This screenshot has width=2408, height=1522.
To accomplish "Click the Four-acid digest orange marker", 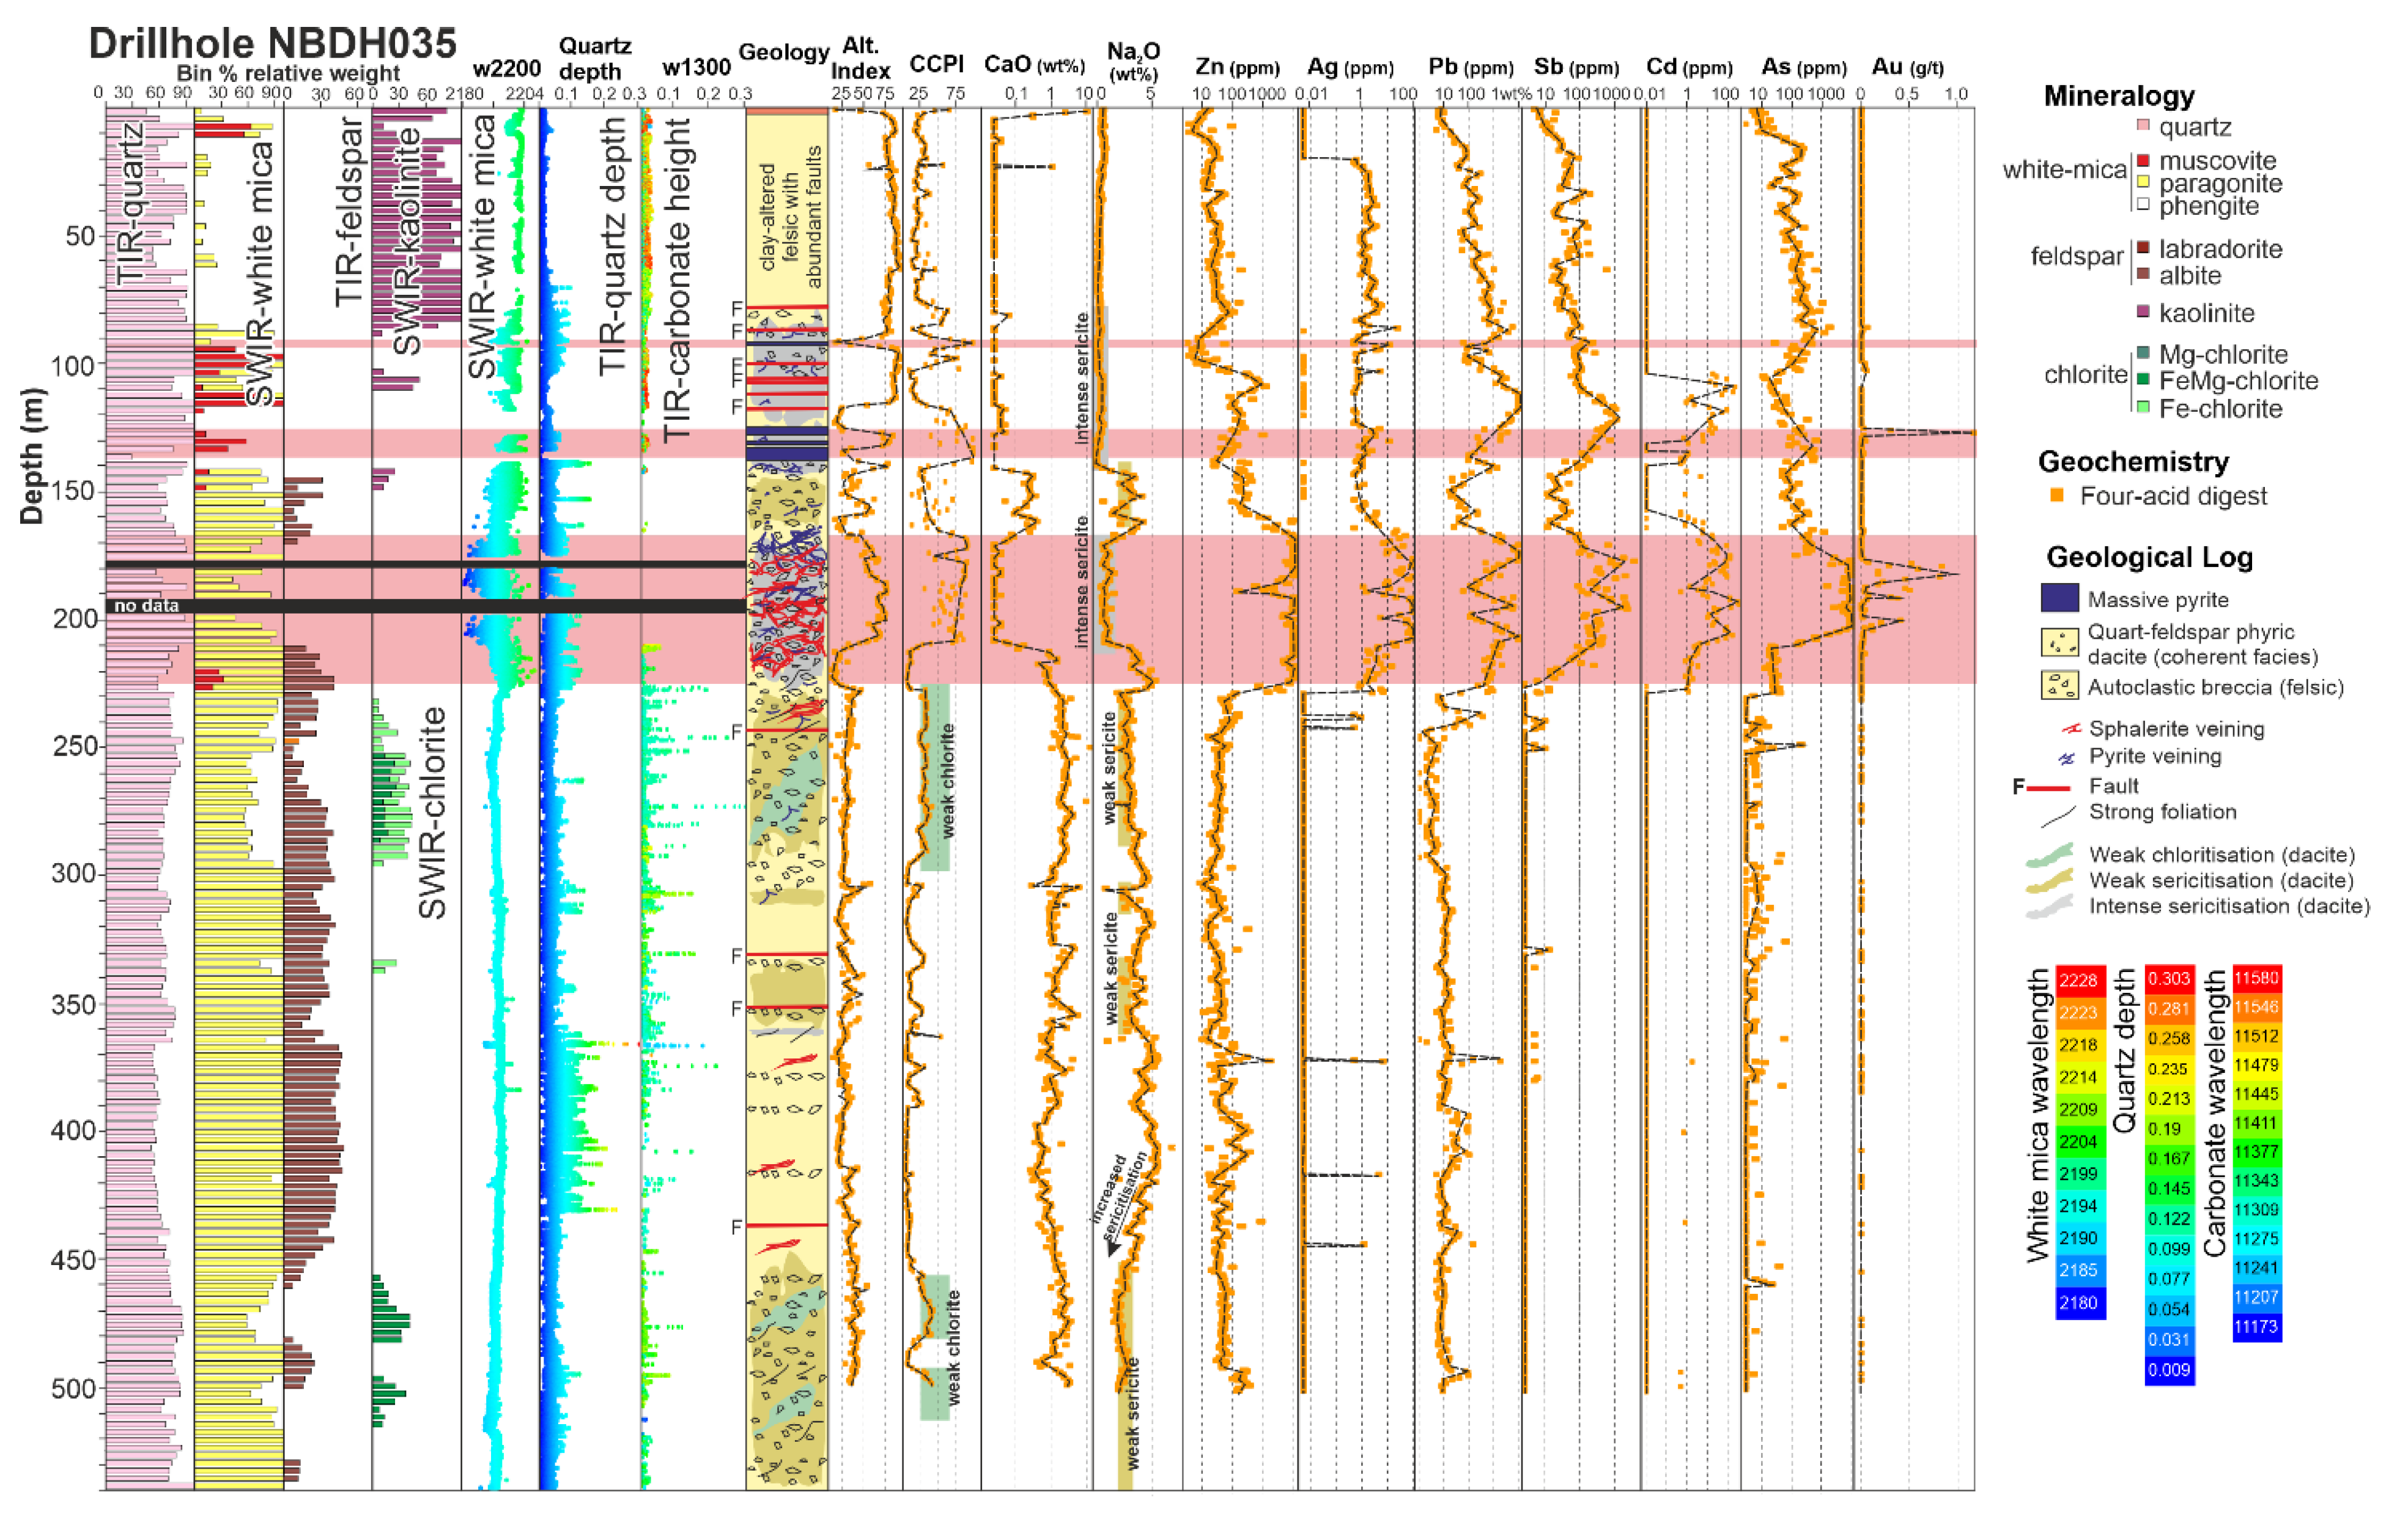I will (x=2057, y=496).
